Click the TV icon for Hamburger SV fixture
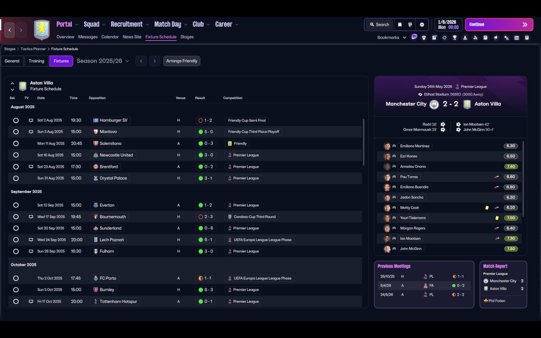This screenshot has width=541, height=338. coord(31,120)
